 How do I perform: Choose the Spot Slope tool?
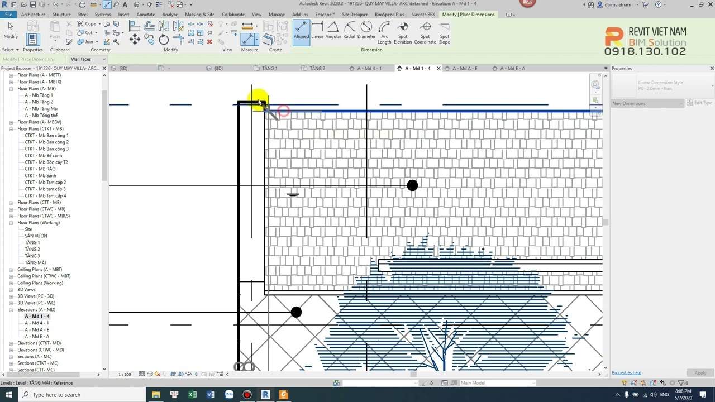tap(444, 33)
